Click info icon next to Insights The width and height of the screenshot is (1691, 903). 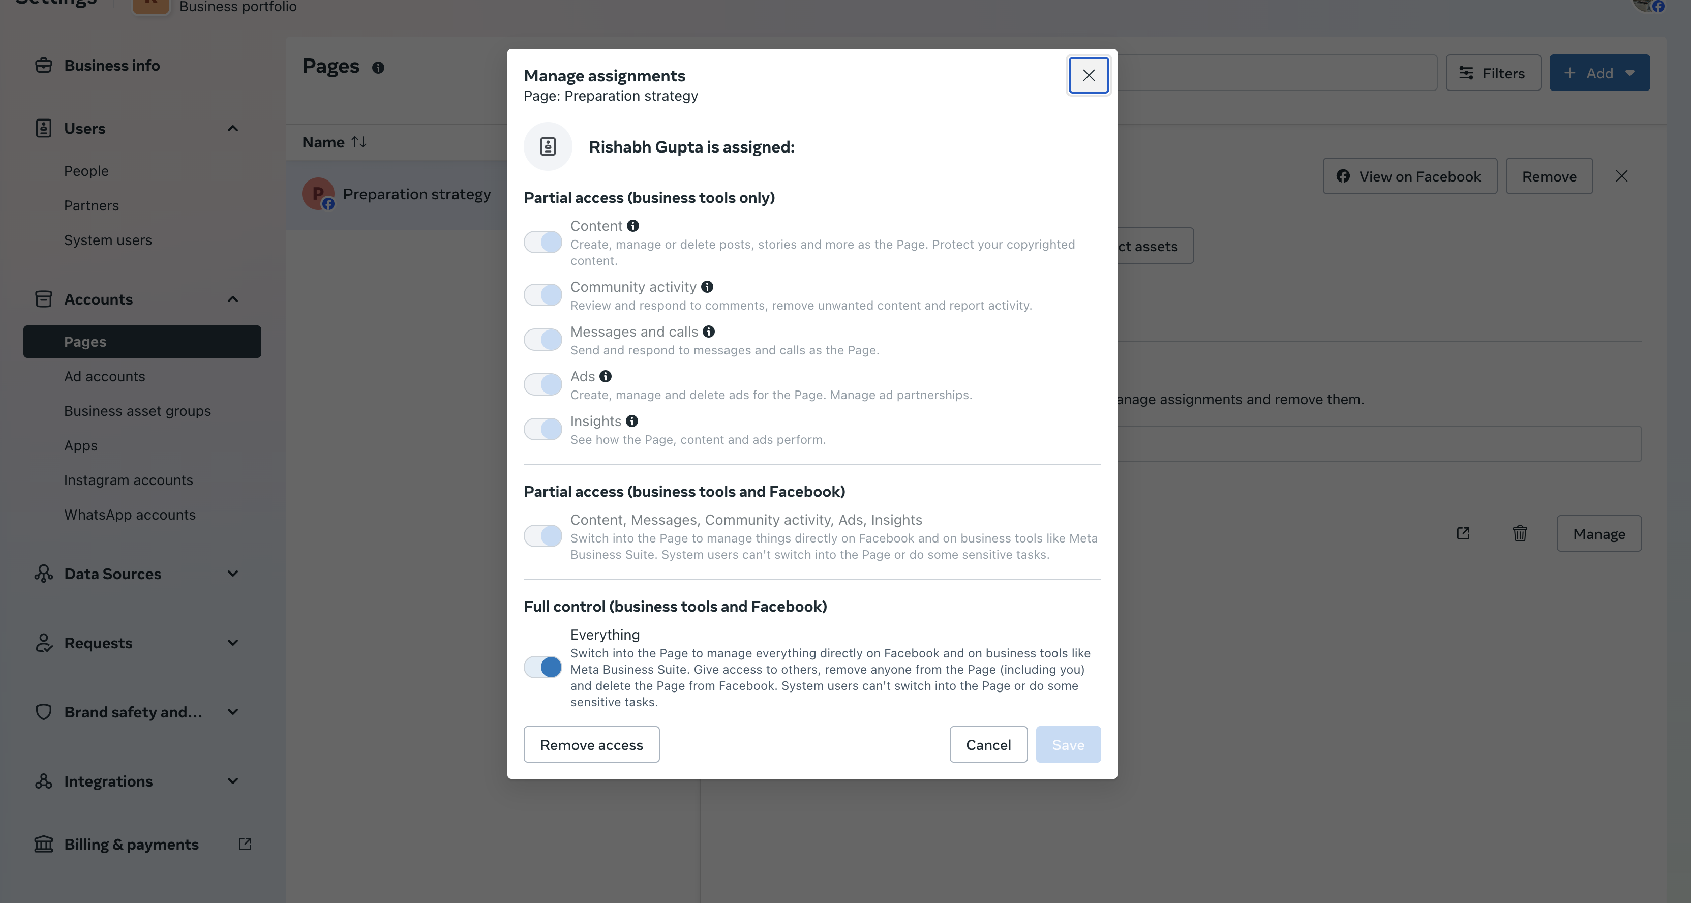click(x=631, y=420)
